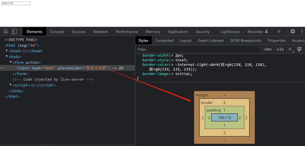Viewport: 305px width, 146px height.
Task: Open the Computed styles tab
Action: pos(164,41)
